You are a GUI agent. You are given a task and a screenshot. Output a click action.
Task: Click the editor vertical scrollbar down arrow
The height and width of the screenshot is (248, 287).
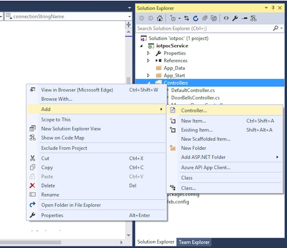click(128, 235)
